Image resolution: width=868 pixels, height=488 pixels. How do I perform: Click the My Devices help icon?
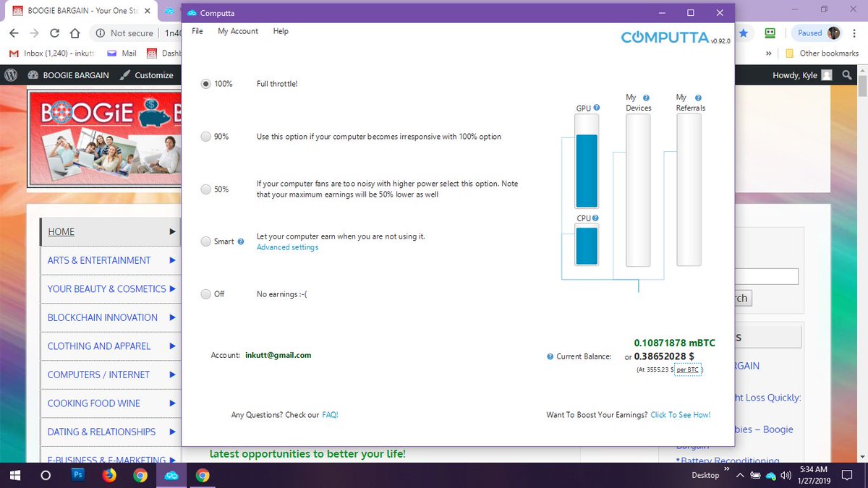pyautogui.click(x=646, y=98)
